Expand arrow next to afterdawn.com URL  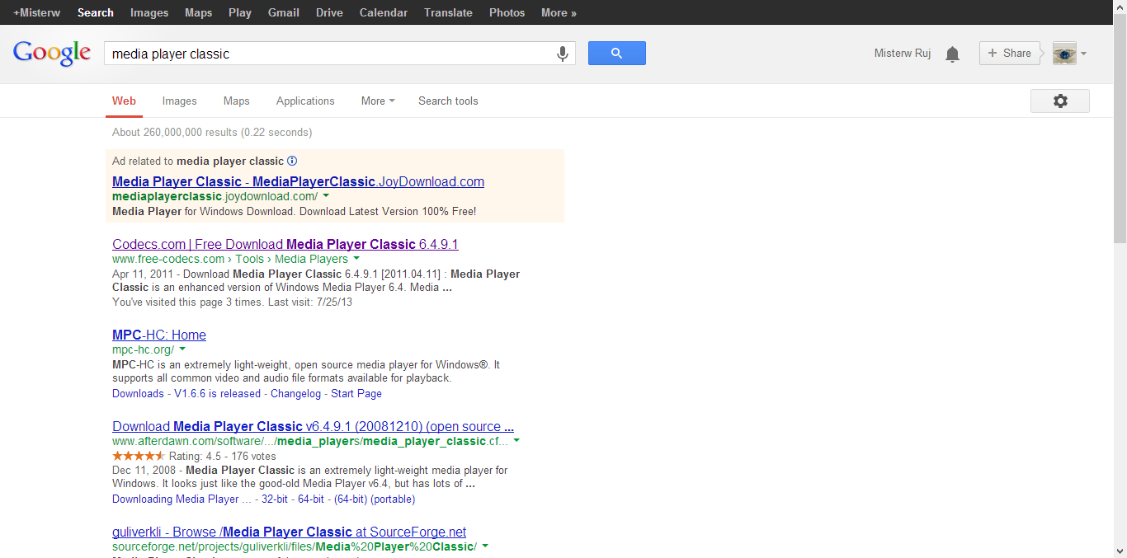516,441
